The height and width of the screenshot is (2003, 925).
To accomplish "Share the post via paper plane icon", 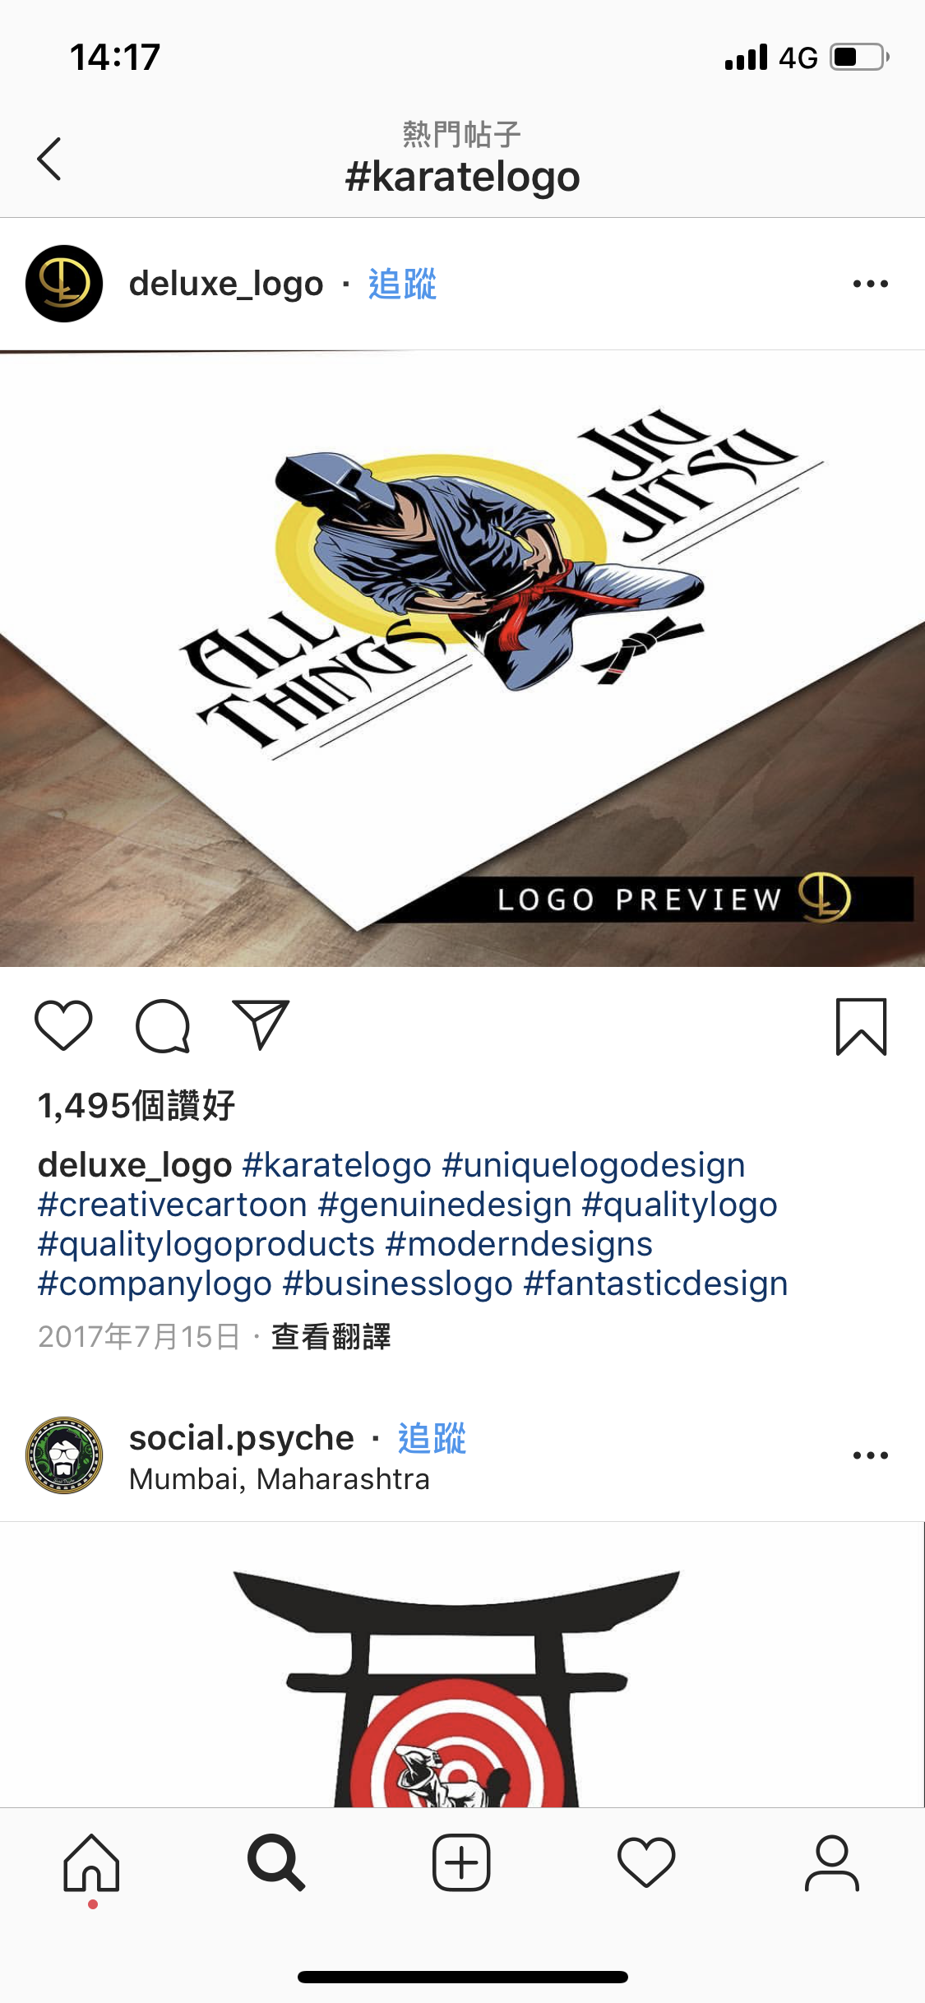I will point(261,1025).
